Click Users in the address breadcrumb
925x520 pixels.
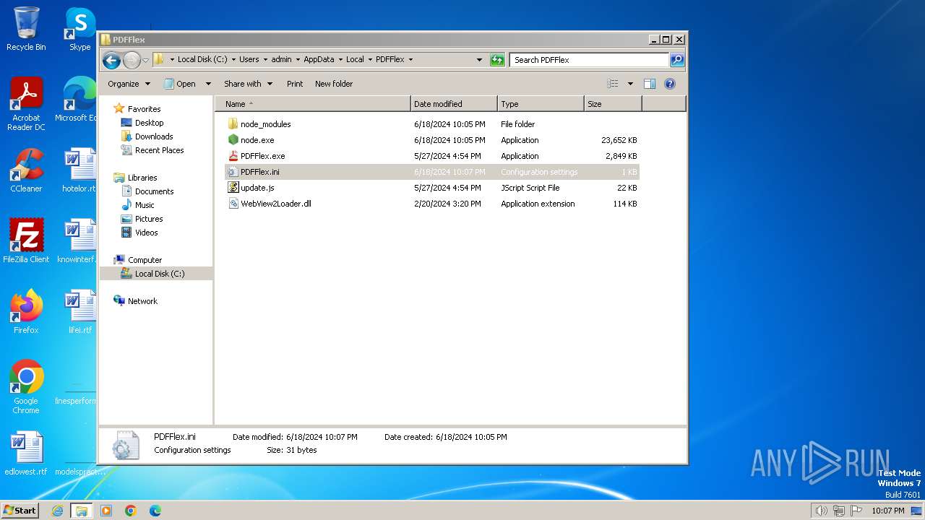pos(249,60)
